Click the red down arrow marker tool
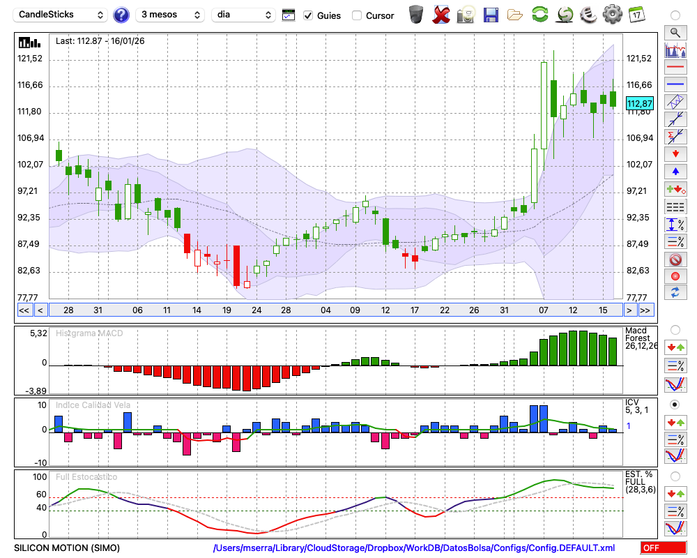 675,153
